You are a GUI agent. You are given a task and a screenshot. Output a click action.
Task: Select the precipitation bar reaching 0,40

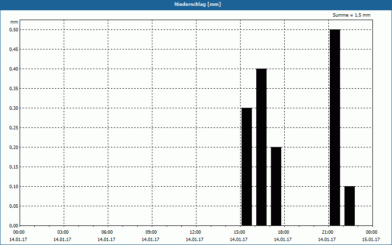pyautogui.click(x=262, y=147)
